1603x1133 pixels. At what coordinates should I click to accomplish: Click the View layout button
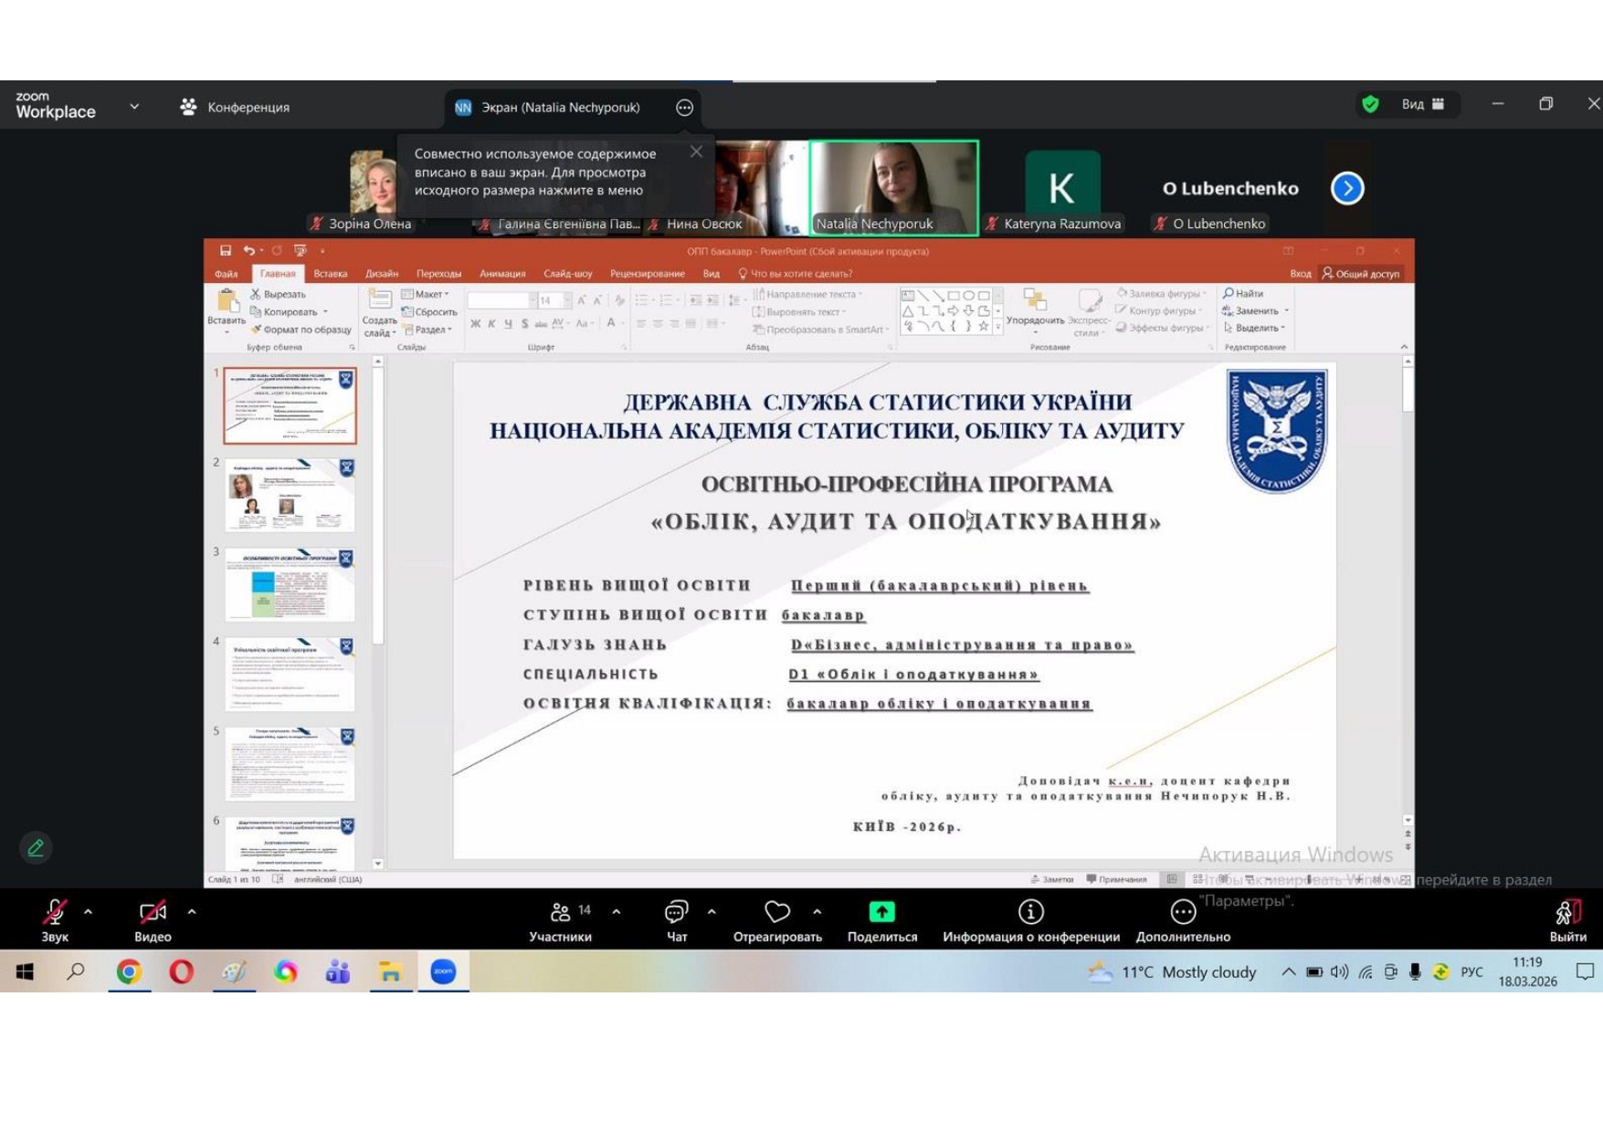(x=1422, y=104)
